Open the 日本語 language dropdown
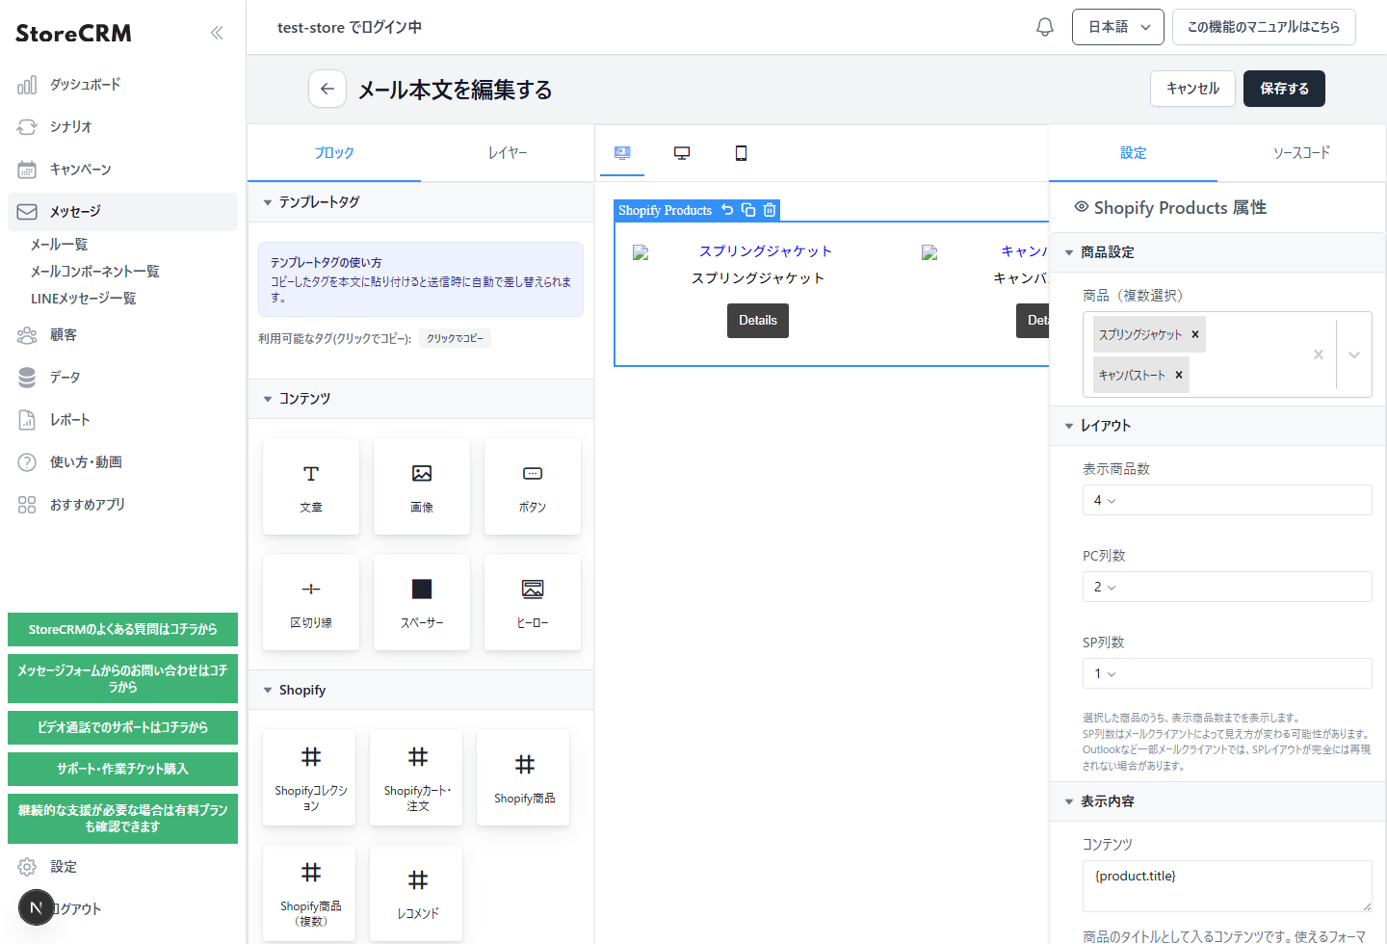This screenshot has height=944, width=1387. (1118, 27)
